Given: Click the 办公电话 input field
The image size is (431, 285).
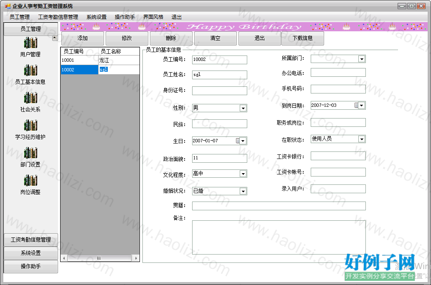Looking at the screenshot, I should tap(338, 73).
